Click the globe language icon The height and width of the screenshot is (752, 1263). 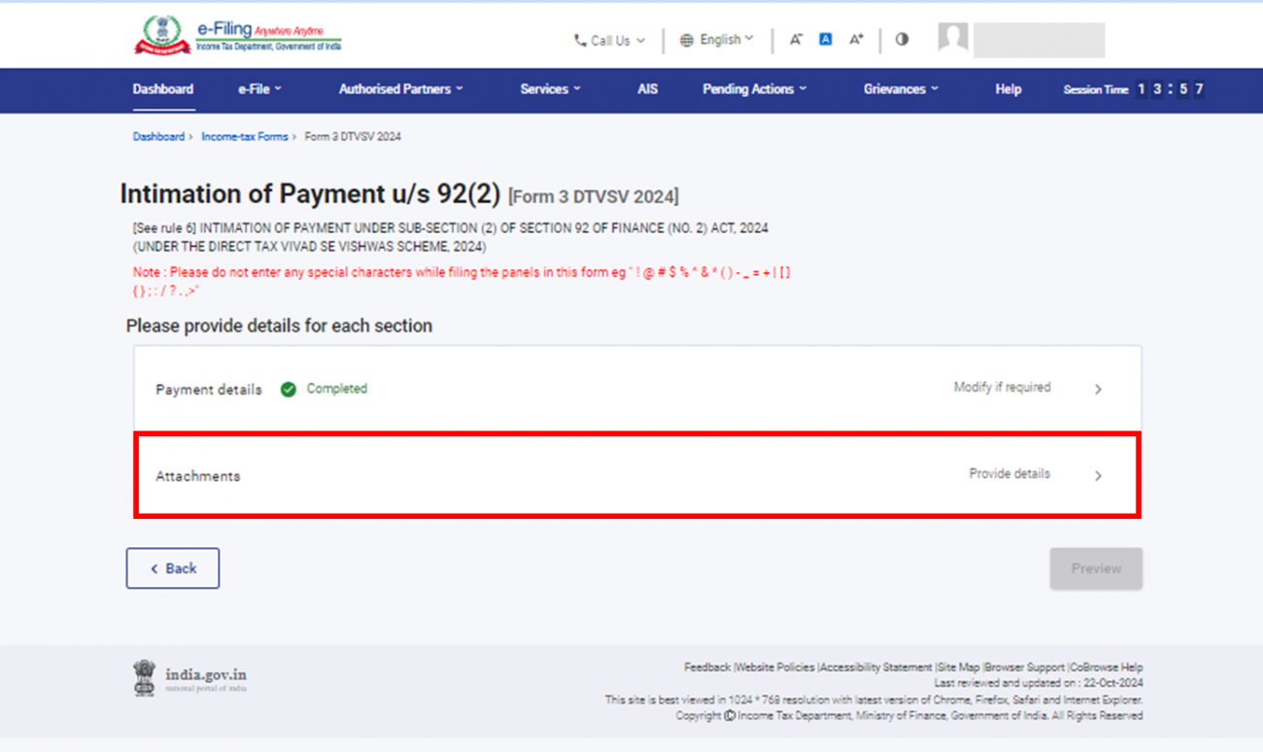(x=689, y=39)
